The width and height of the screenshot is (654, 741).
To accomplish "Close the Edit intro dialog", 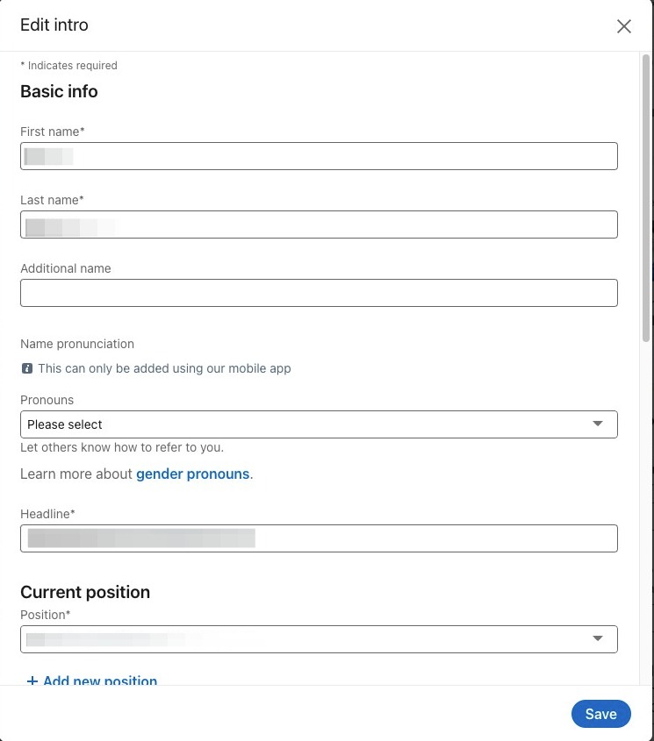I will click(624, 26).
